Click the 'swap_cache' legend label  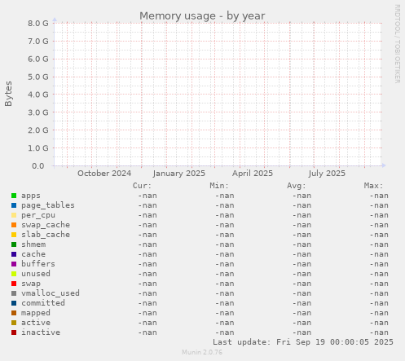point(46,225)
